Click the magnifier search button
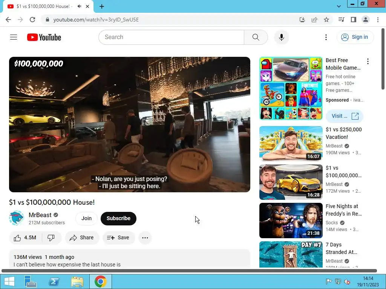386x289 pixels. tap(256, 37)
